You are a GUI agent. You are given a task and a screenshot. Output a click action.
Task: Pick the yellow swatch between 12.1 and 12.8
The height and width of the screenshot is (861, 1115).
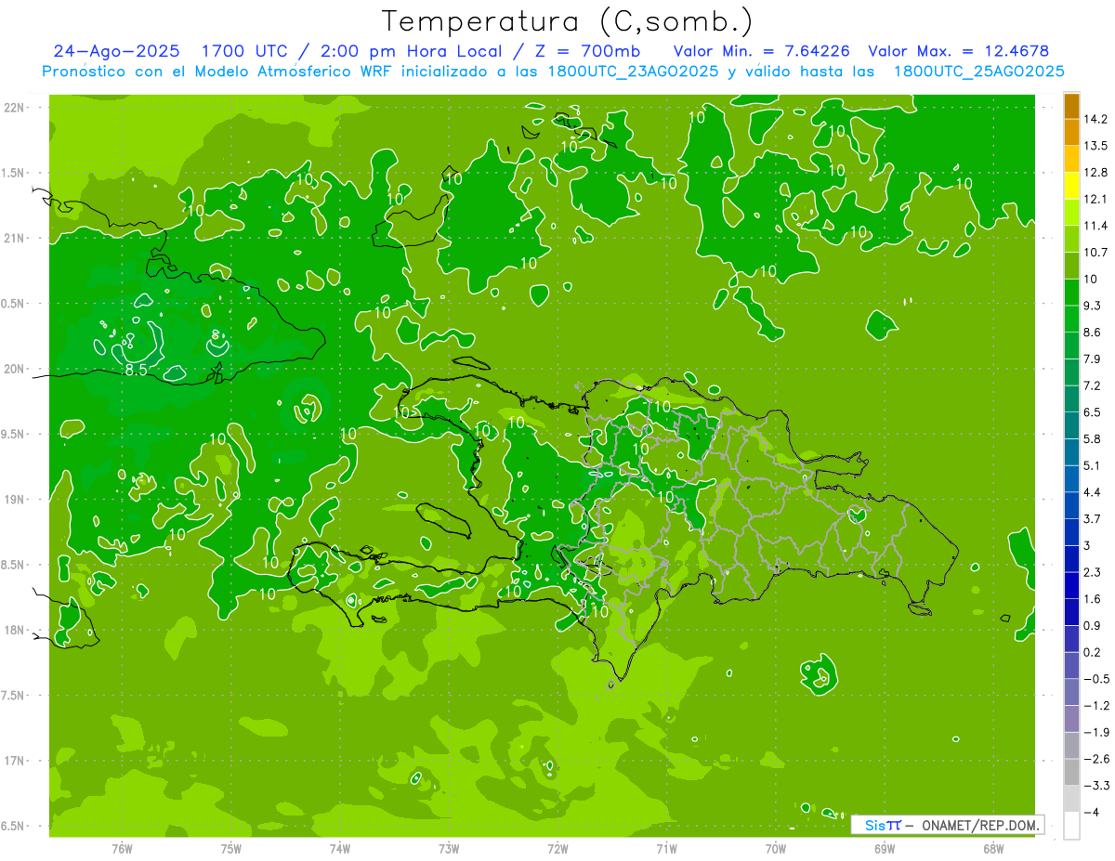1071,186
